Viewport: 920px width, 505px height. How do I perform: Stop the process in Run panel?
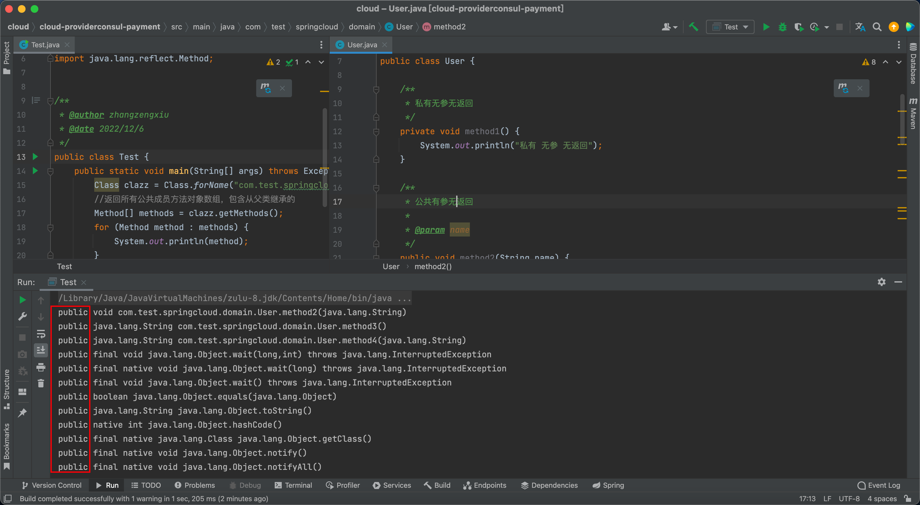[22, 337]
